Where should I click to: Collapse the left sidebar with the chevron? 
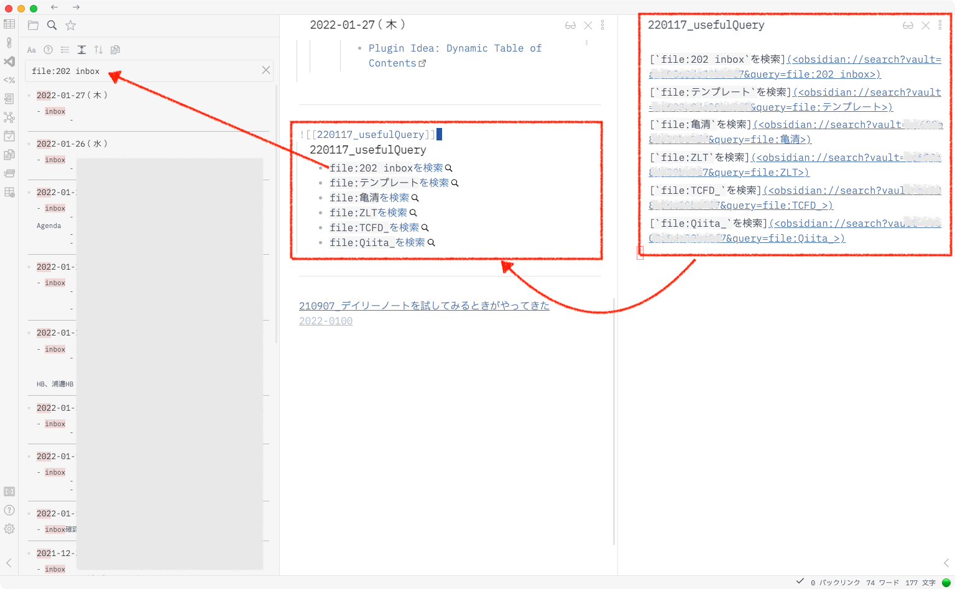coord(9,563)
